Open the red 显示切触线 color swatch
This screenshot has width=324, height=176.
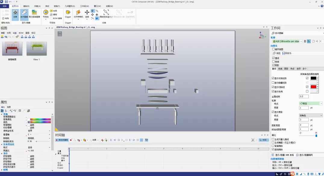[x=313, y=87]
